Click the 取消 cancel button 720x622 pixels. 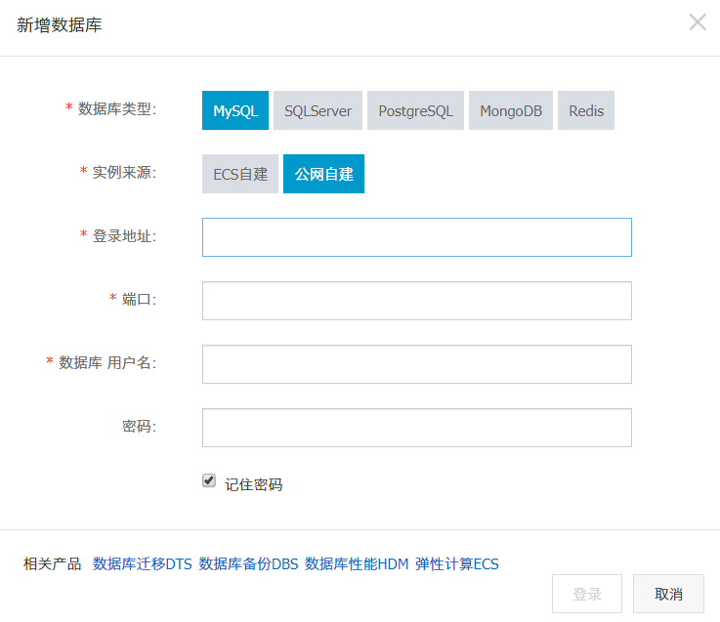click(668, 594)
